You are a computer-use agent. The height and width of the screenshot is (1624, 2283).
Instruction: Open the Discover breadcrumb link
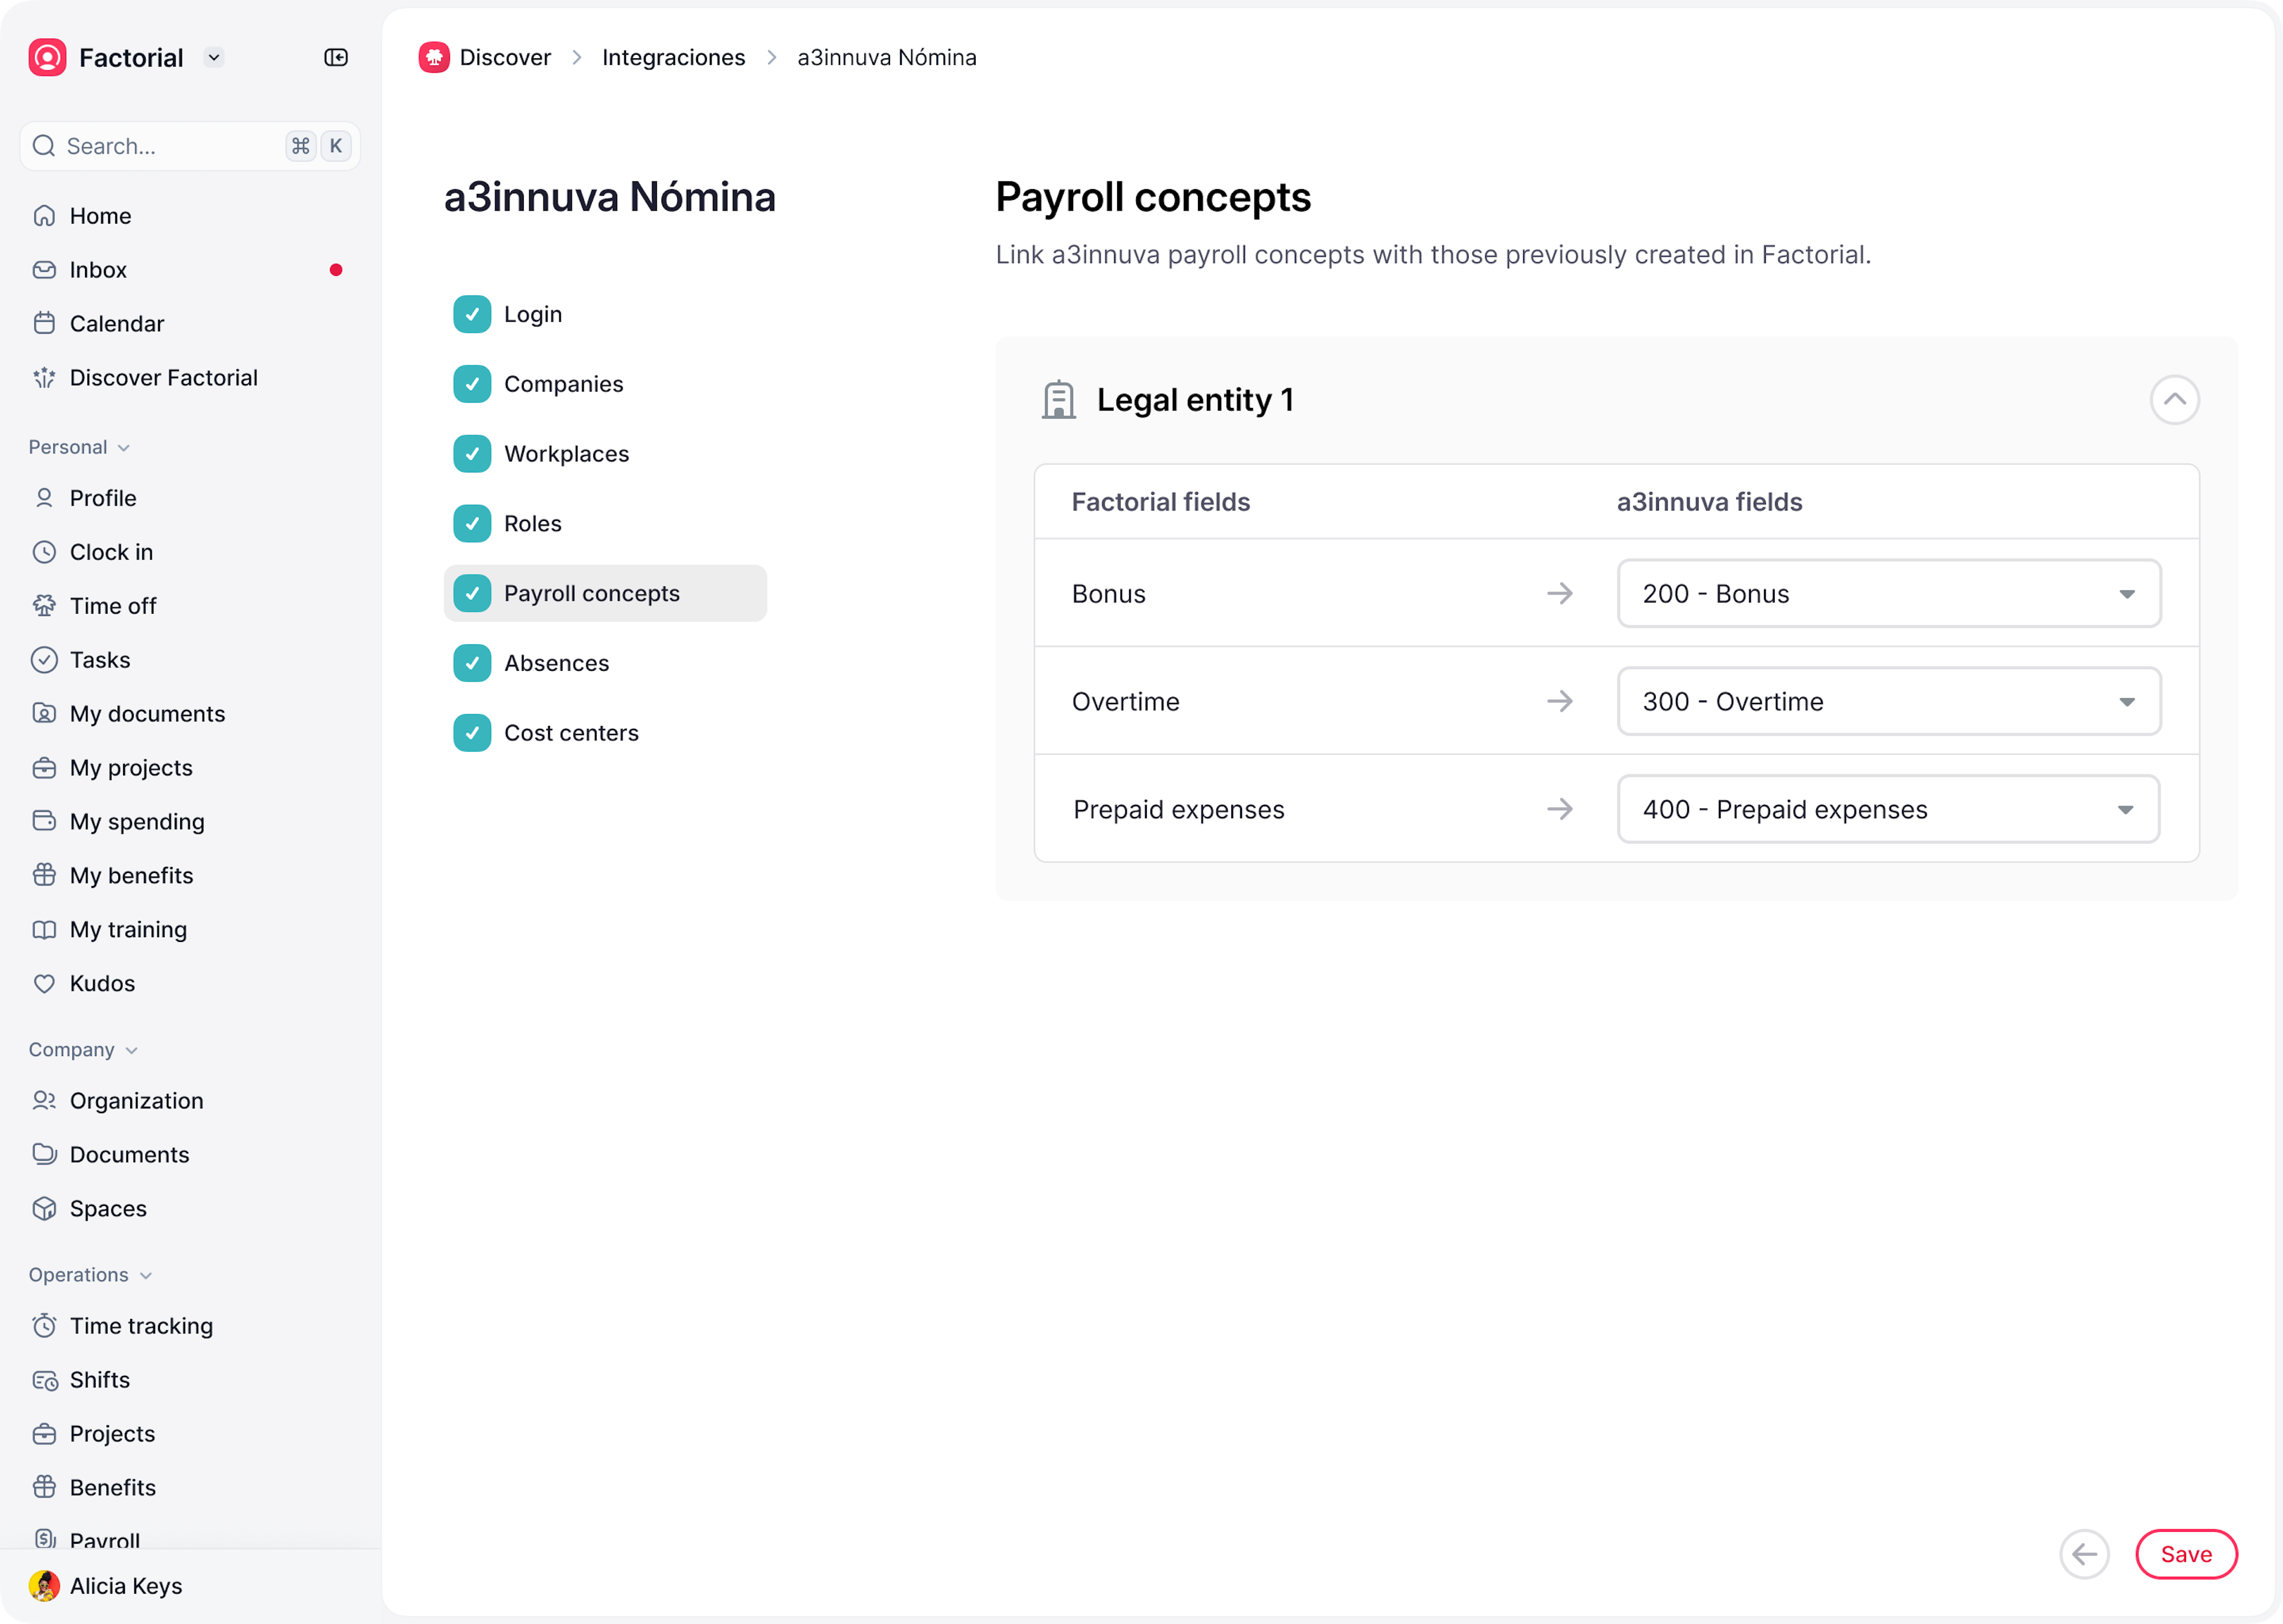tap(505, 58)
